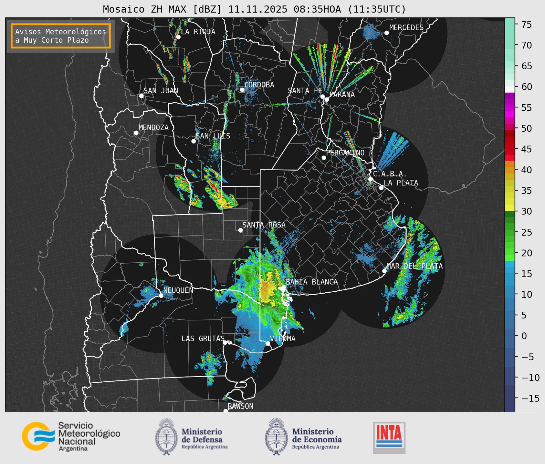The image size is (545, 464).
Task: Click the red storm cells south of San Luis
Action: 213,187
